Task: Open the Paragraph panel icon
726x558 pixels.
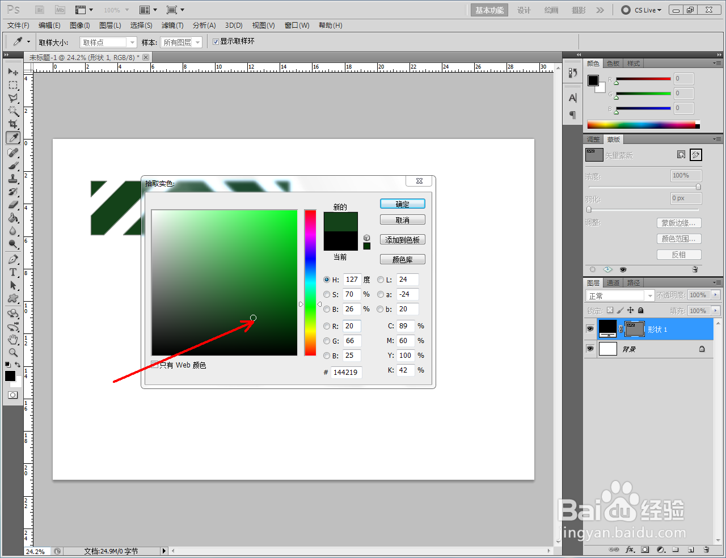Action: (572, 115)
